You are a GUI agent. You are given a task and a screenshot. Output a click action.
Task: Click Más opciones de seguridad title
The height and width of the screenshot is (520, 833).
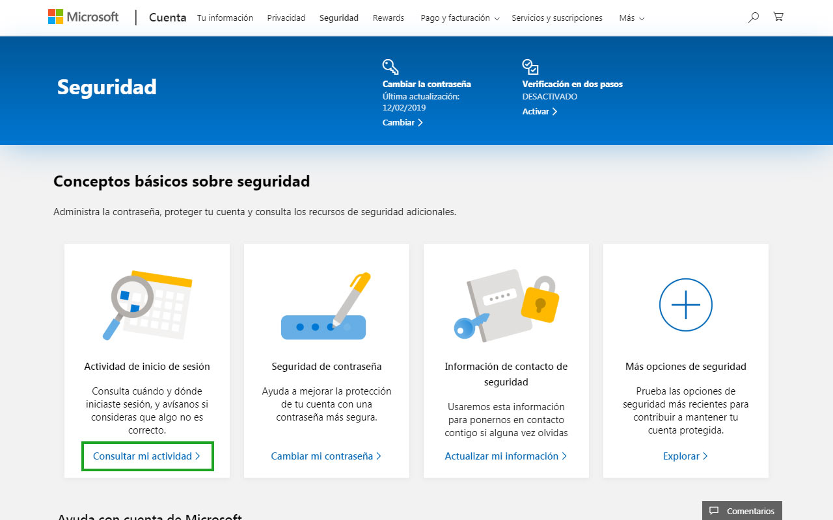(x=686, y=367)
